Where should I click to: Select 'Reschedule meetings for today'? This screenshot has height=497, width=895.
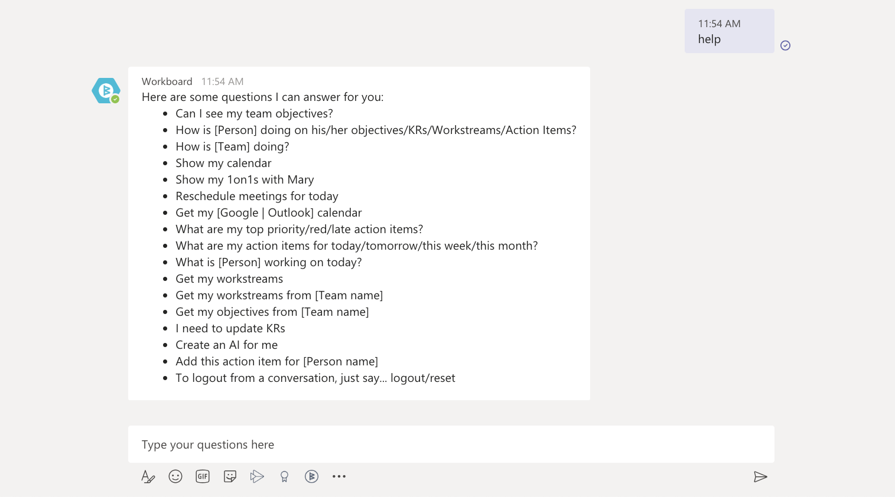point(257,197)
